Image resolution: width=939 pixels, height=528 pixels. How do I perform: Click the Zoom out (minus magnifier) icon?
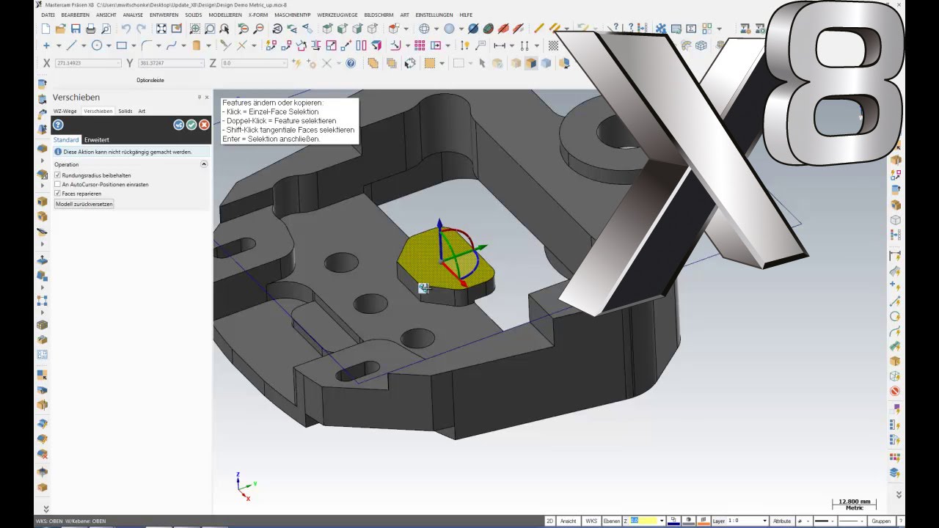click(x=258, y=29)
